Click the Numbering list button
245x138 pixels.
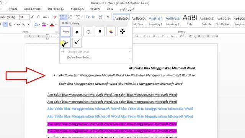click(x=70, y=17)
